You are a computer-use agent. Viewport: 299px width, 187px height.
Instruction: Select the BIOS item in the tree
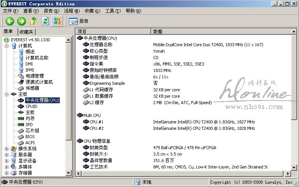[x=30, y=137]
